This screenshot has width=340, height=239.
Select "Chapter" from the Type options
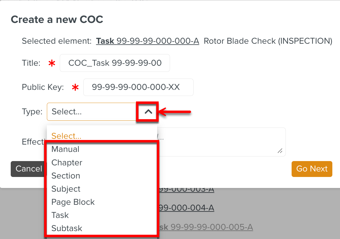tap(67, 163)
